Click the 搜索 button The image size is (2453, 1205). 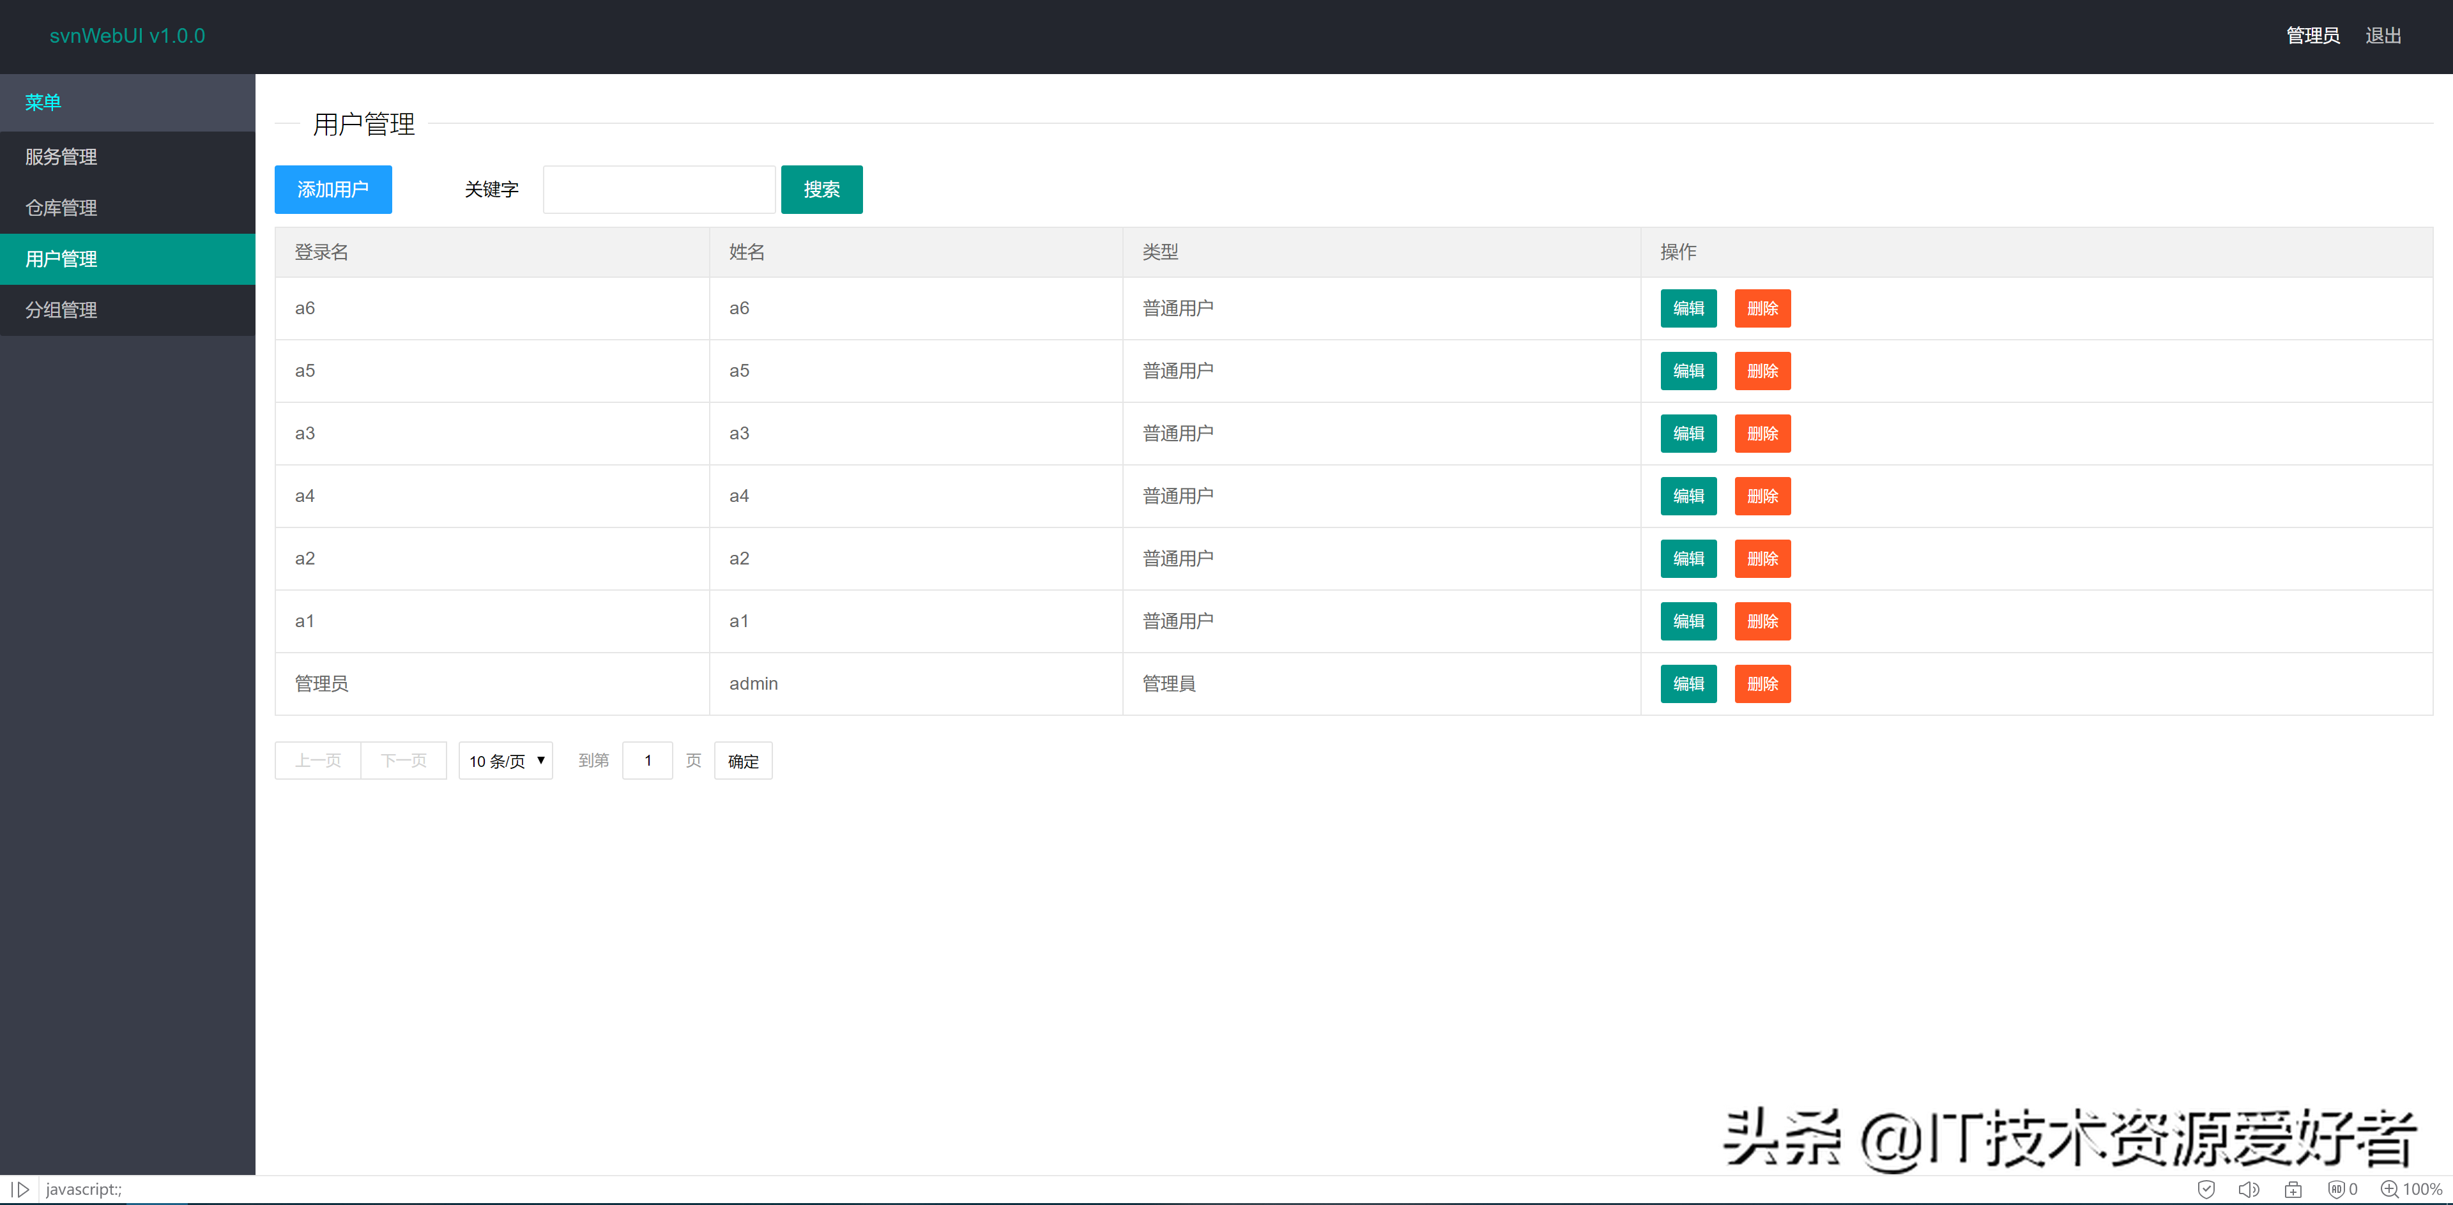click(x=821, y=190)
